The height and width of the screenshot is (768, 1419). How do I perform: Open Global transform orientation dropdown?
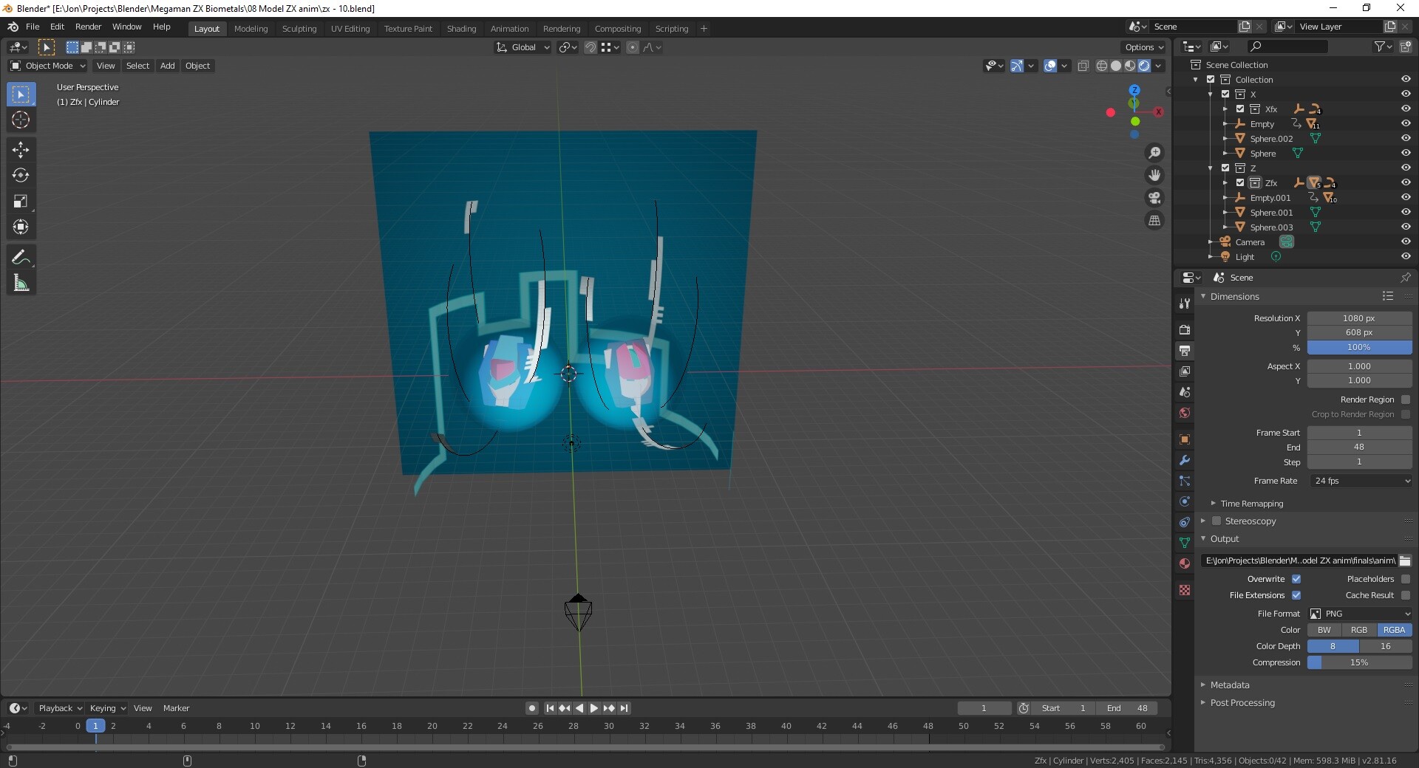coord(523,47)
